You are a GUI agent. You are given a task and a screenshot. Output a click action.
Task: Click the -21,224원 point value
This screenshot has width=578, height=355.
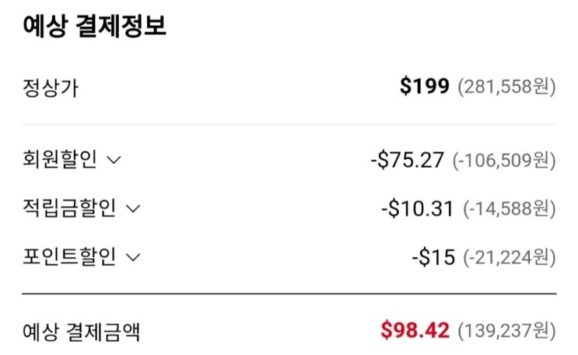point(509,257)
